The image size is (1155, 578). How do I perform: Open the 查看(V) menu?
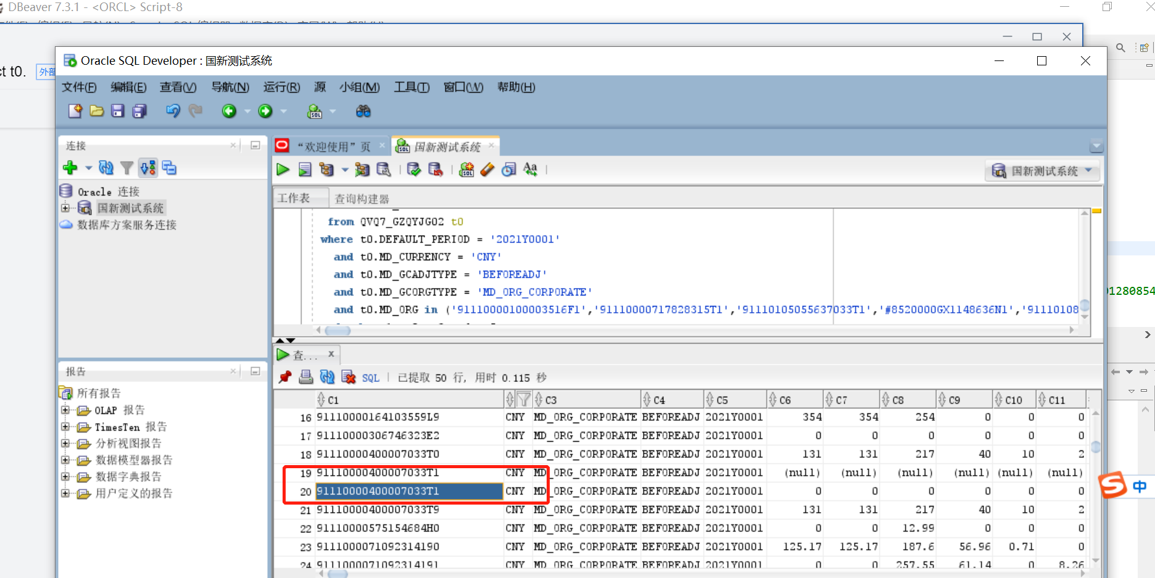click(x=178, y=87)
